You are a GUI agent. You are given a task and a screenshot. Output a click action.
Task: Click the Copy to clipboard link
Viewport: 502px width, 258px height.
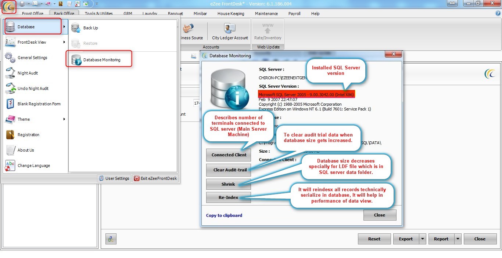click(x=224, y=215)
